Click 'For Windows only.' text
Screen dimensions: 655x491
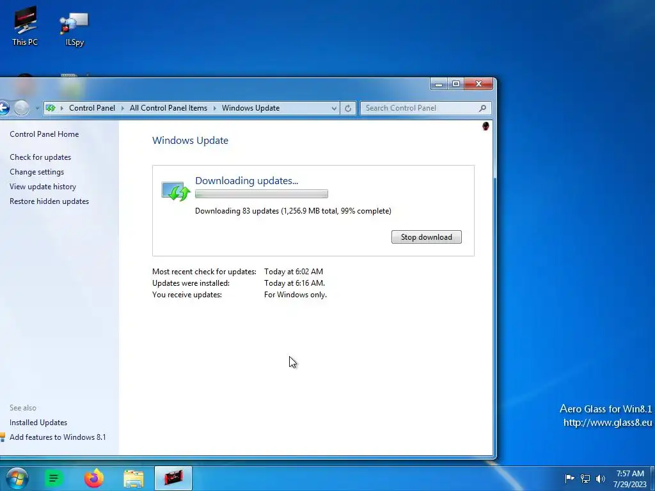point(296,295)
